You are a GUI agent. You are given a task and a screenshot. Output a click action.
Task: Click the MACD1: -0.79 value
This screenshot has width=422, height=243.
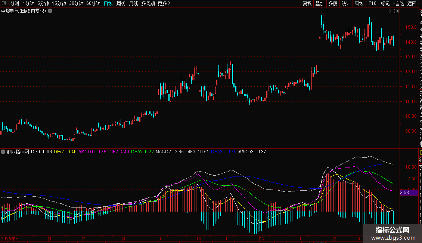coord(92,152)
